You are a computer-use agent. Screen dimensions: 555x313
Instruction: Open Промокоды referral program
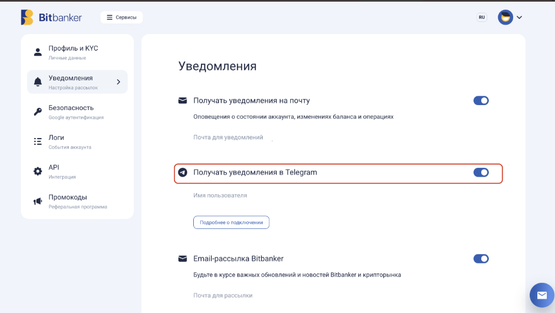[x=77, y=201]
